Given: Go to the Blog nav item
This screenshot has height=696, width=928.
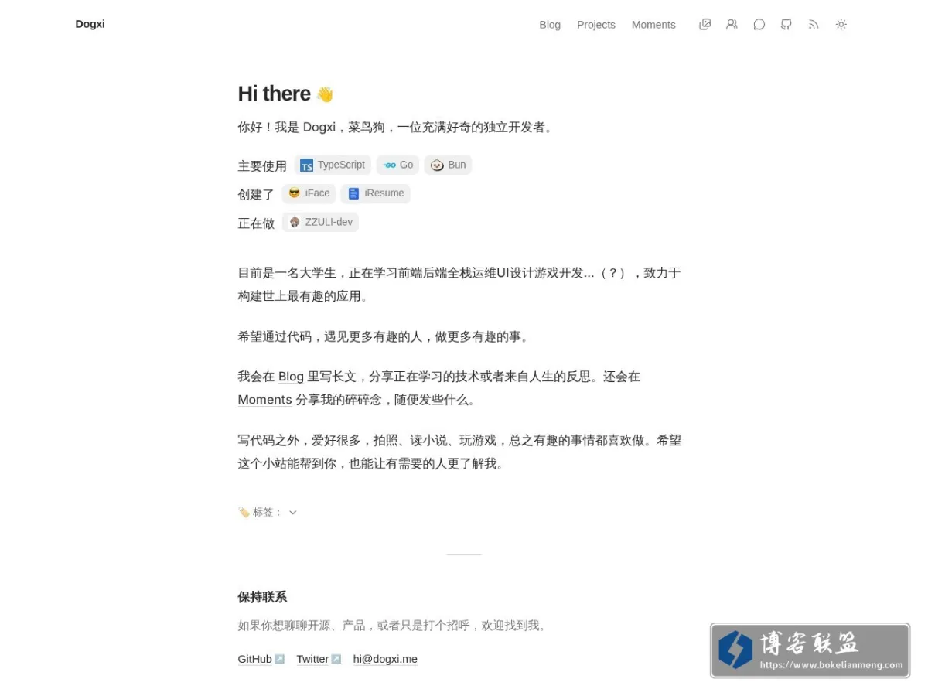Looking at the screenshot, I should [x=550, y=25].
